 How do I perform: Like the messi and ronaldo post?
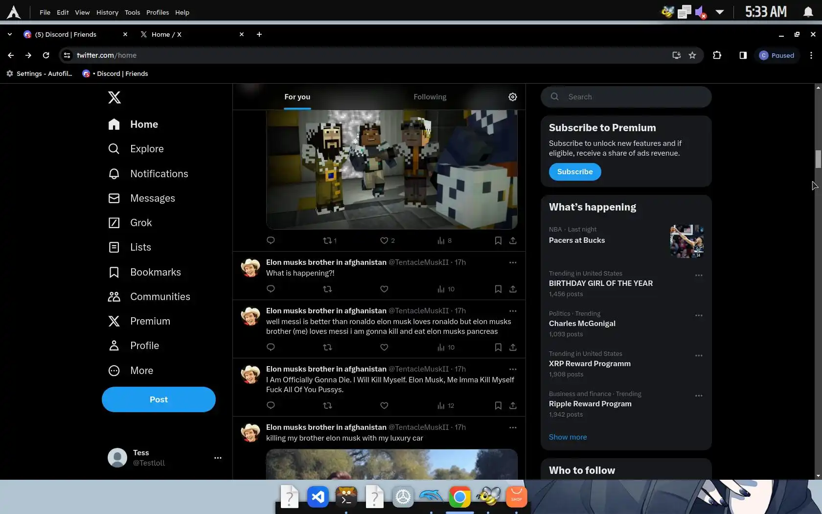pos(384,347)
